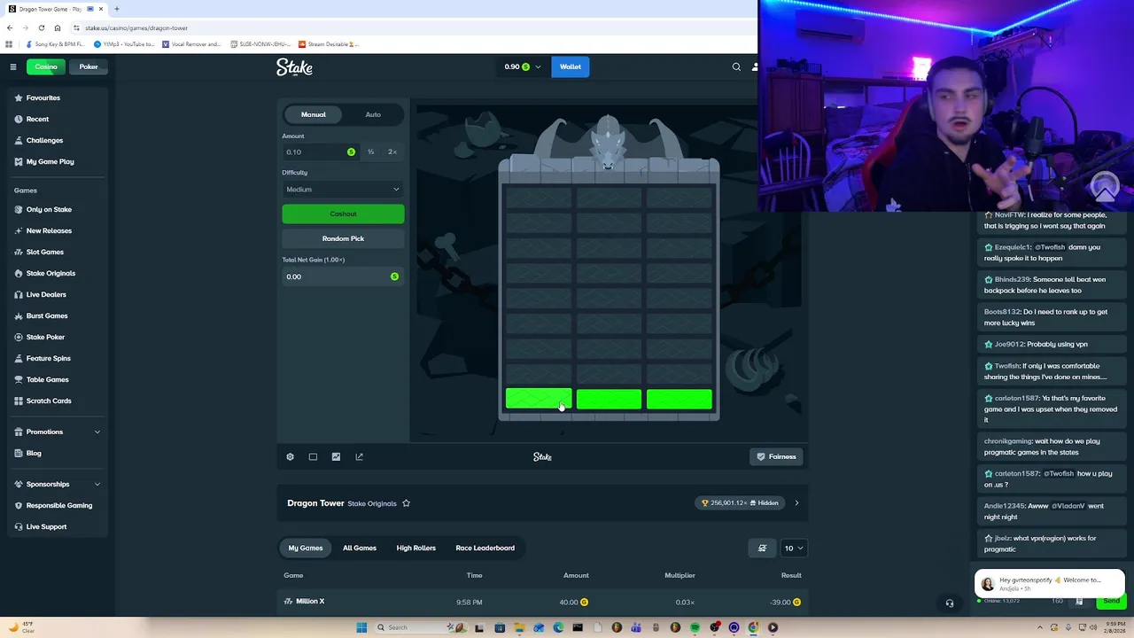Viewport: 1134px width, 638px height.
Task: Double the bet with 2× button
Action: coord(392,152)
